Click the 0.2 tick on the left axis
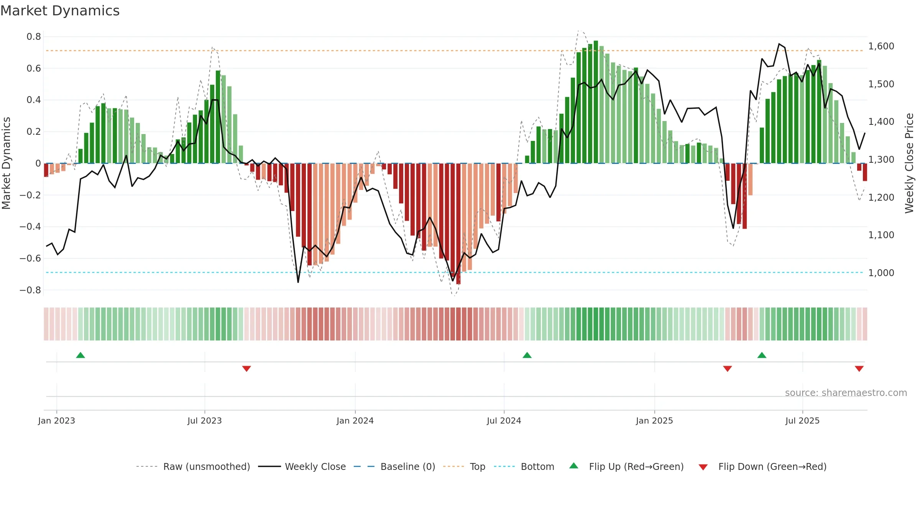The image size is (920, 517). (34, 132)
